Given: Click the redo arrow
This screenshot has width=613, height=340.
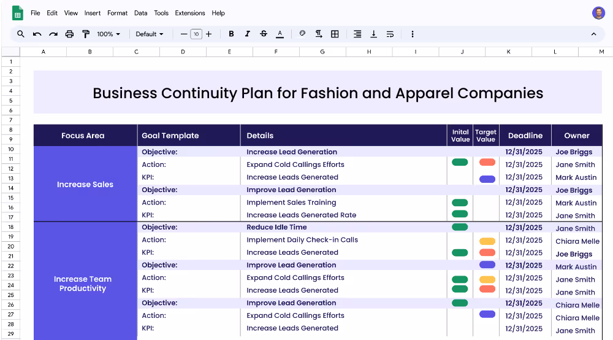Looking at the screenshot, I should [53, 34].
